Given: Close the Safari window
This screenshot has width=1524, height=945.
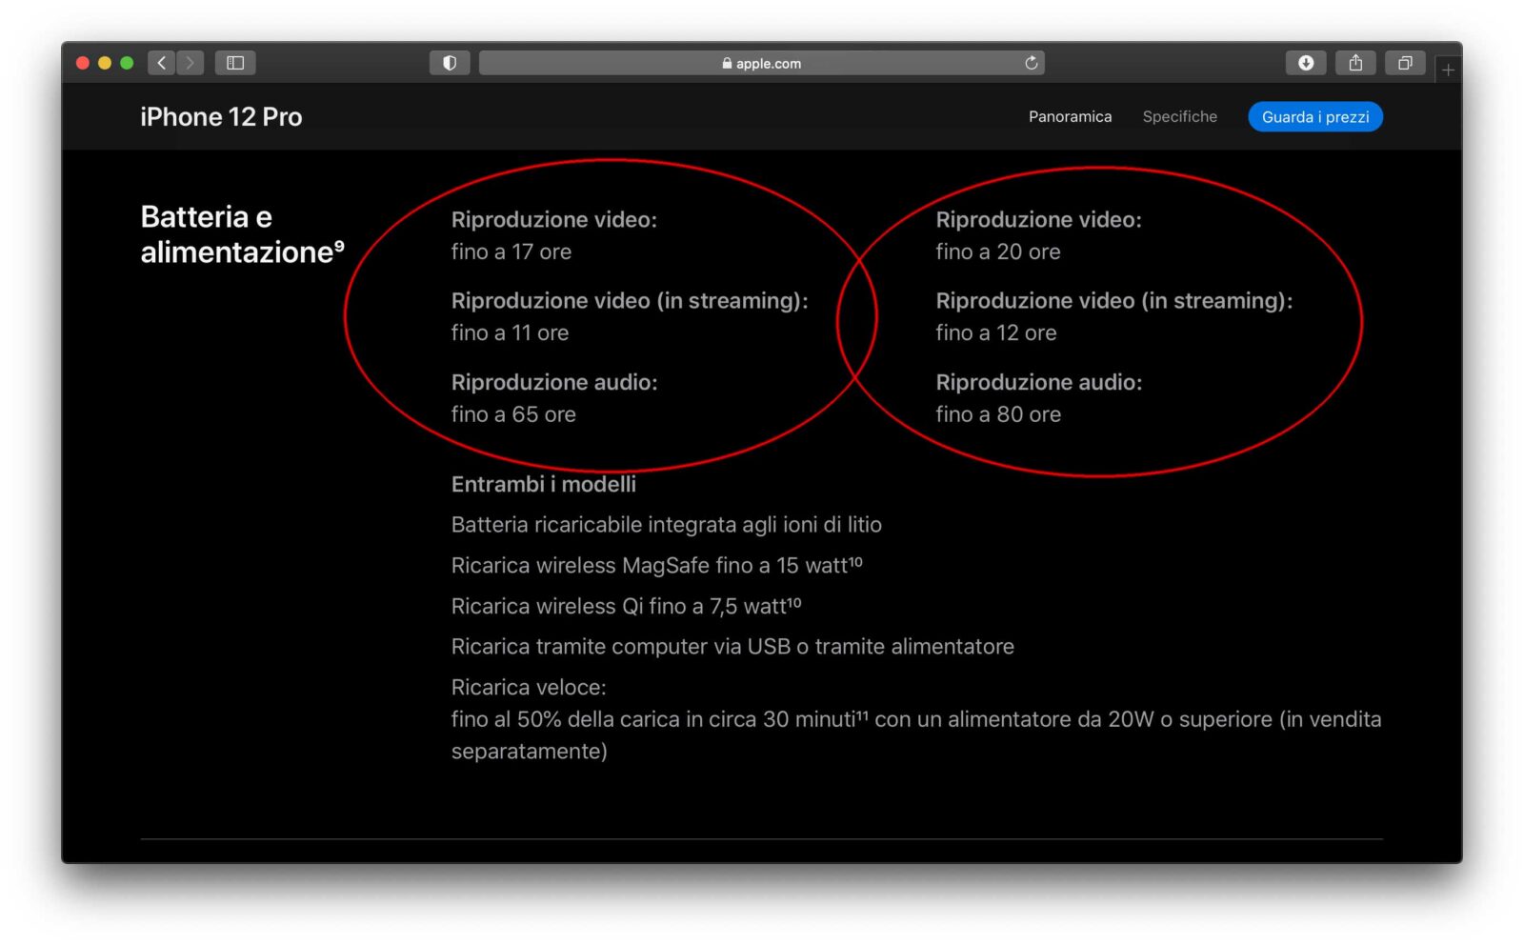Looking at the screenshot, I should coord(83,63).
